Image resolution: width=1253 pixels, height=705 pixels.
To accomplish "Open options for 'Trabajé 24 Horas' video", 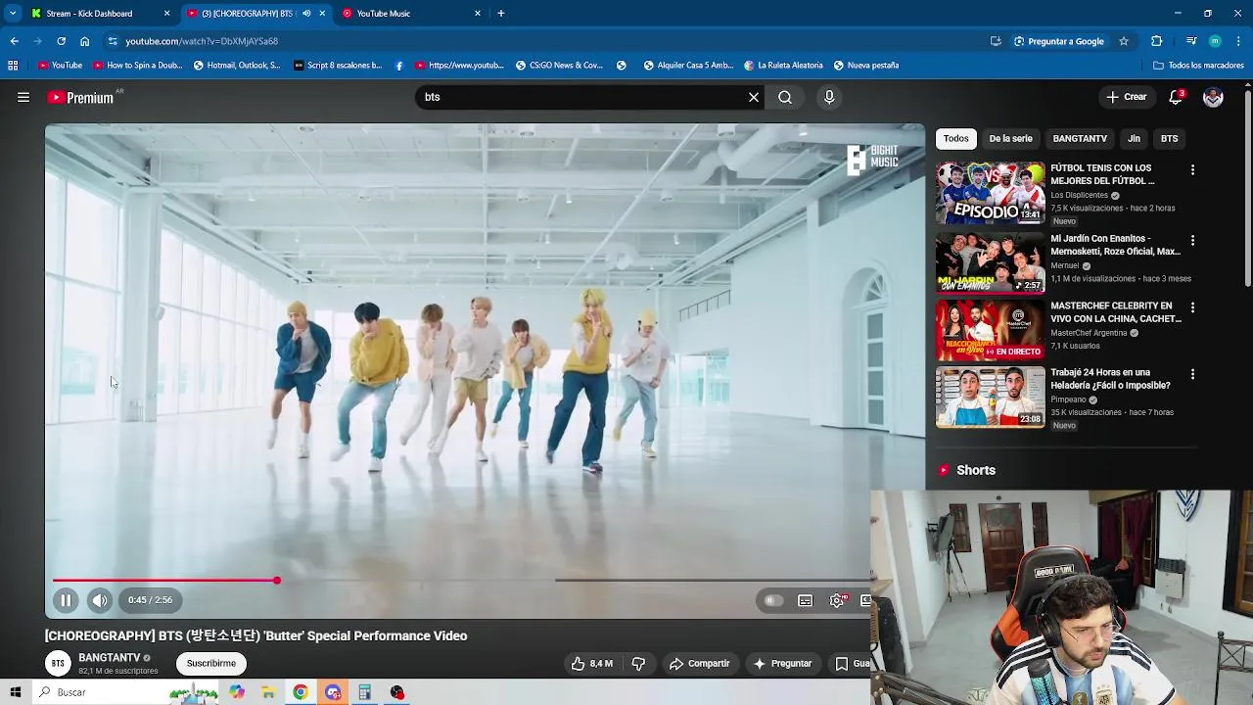I will coord(1192,374).
